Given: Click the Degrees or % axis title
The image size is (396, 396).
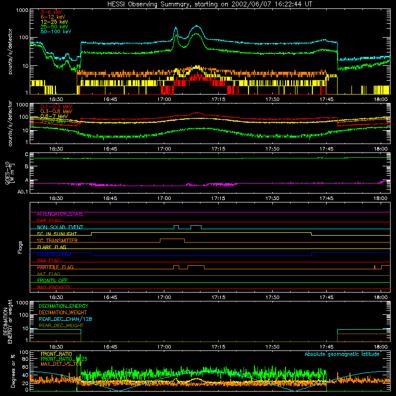Looking at the screenshot, I should 13,371.
